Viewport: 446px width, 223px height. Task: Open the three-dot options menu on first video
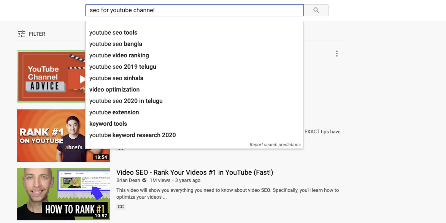(337, 54)
